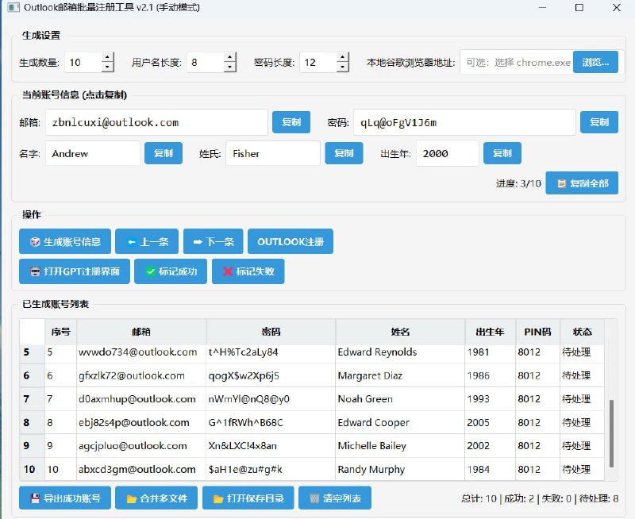The height and width of the screenshot is (519, 635).
Task: Click the right arrow icon on 下一条
Action: click(198, 242)
